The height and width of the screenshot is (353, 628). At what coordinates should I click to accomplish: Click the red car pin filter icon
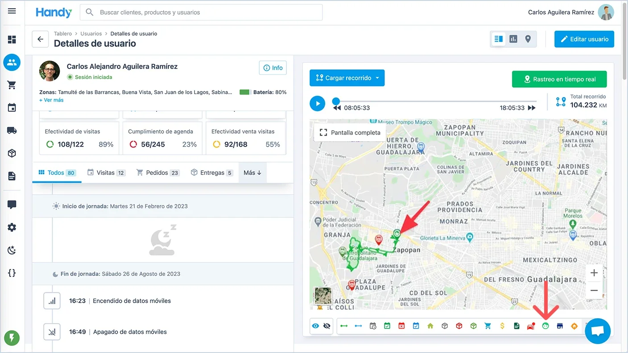pyautogui.click(x=531, y=326)
